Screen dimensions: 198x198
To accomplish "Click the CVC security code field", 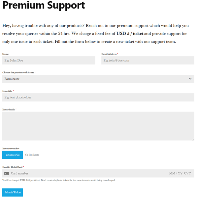I will coord(187,173).
